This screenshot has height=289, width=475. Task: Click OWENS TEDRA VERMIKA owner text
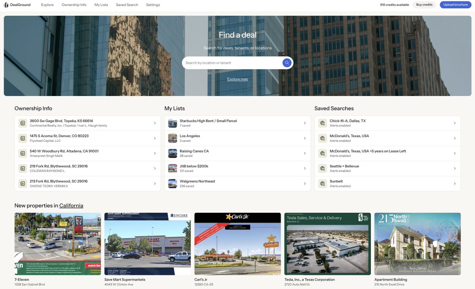point(49,186)
